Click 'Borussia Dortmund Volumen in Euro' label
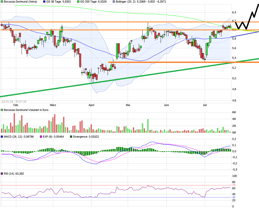 click(26, 110)
